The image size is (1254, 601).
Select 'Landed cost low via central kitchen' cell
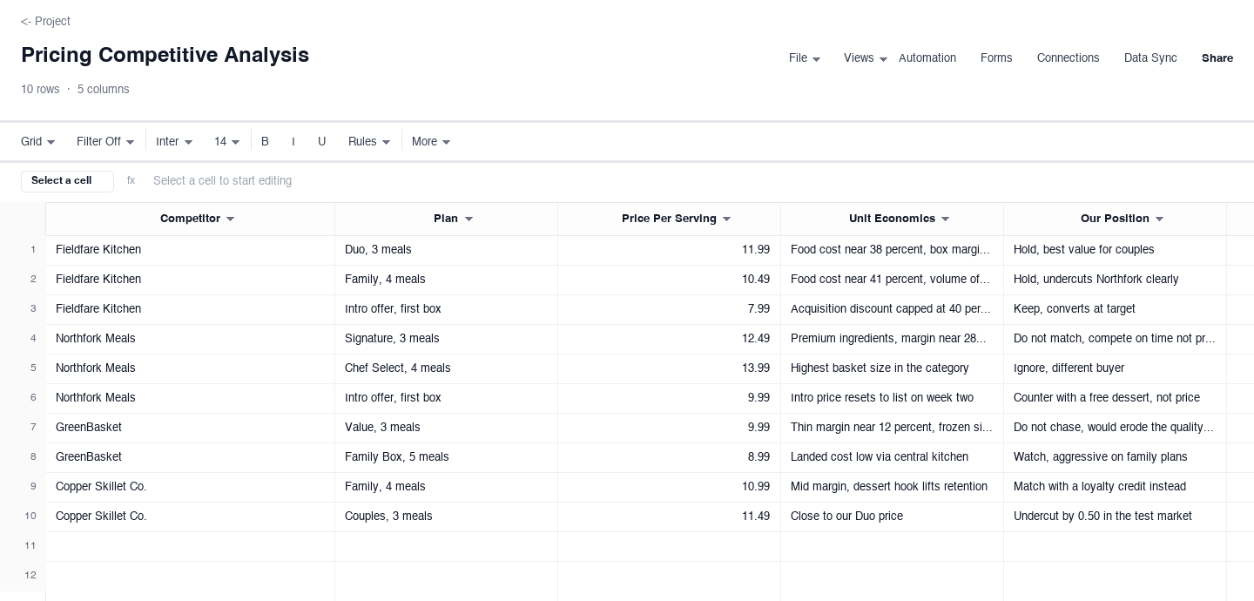(892, 457)
